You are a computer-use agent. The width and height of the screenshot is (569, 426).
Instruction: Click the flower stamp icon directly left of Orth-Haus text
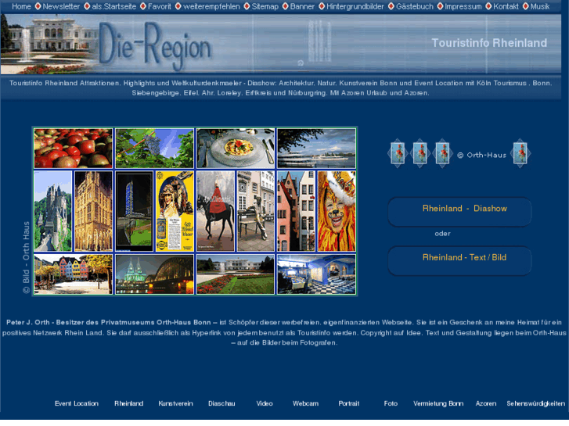coord(442,153)
